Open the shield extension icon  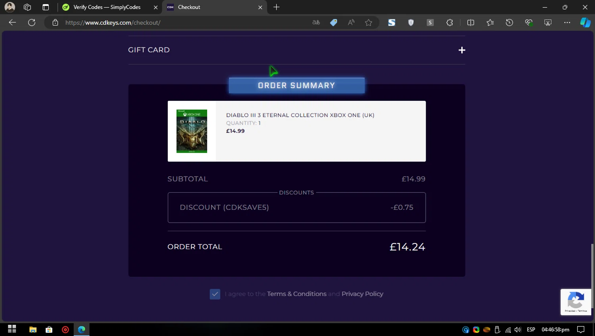tap(411, 23)
